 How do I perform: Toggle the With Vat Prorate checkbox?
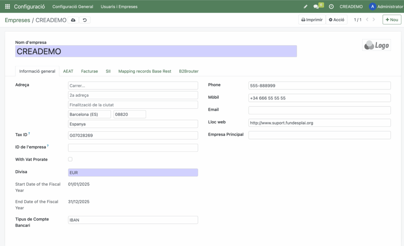[x=70, y=159]
